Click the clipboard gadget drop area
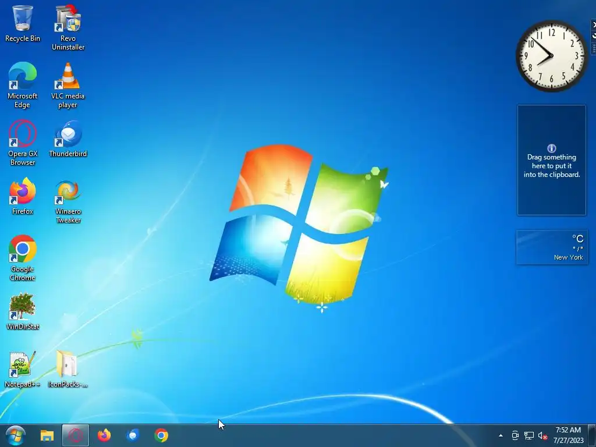596x447 pixels. coord(552,160)
